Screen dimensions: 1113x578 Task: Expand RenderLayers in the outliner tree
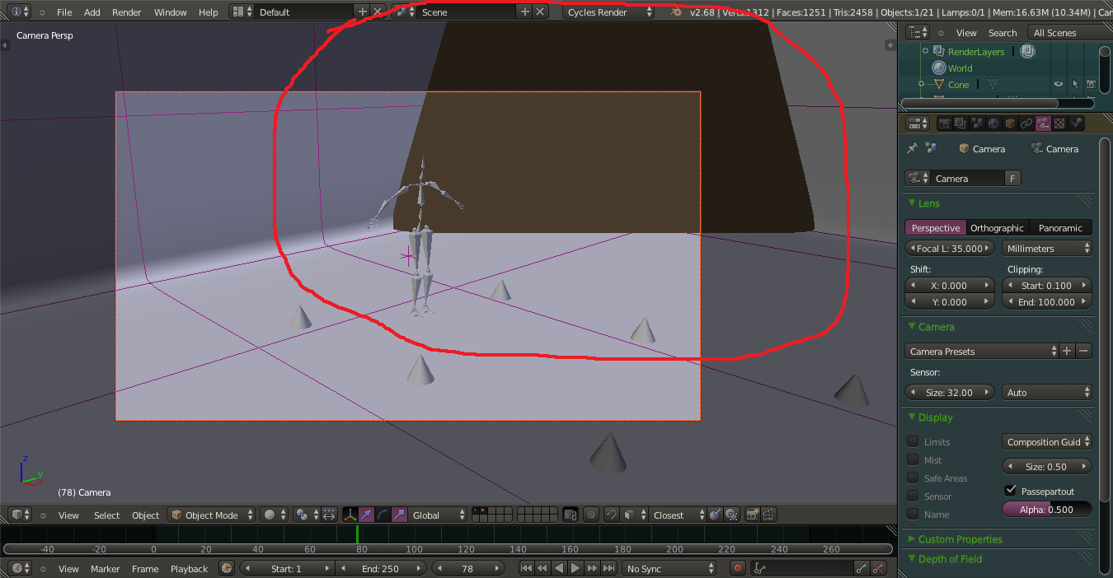click(x=925, y=51)
